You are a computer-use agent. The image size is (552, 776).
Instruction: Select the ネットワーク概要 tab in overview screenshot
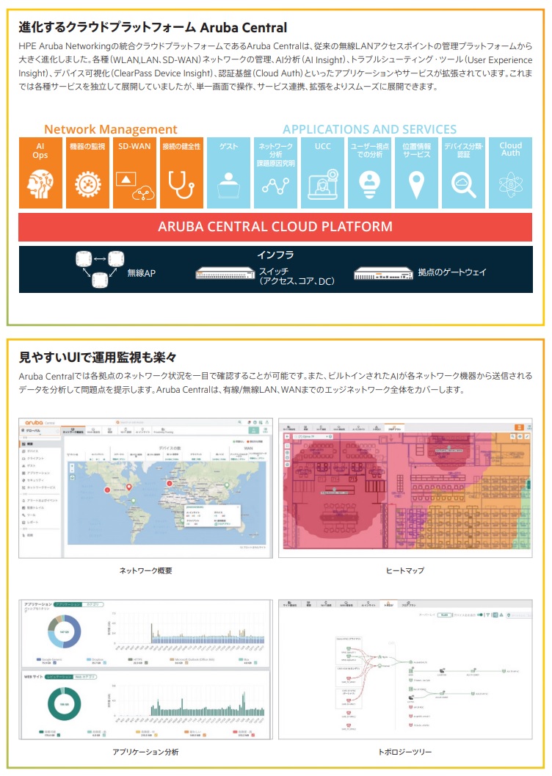73,430
